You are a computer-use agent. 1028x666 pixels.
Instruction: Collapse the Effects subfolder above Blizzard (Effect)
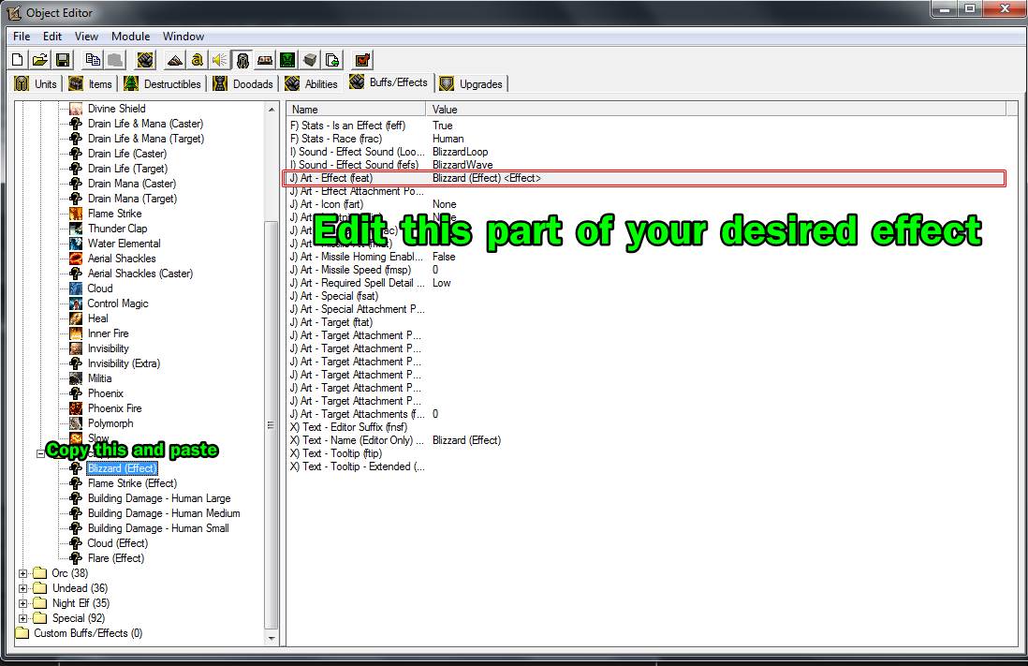(40, 453)
